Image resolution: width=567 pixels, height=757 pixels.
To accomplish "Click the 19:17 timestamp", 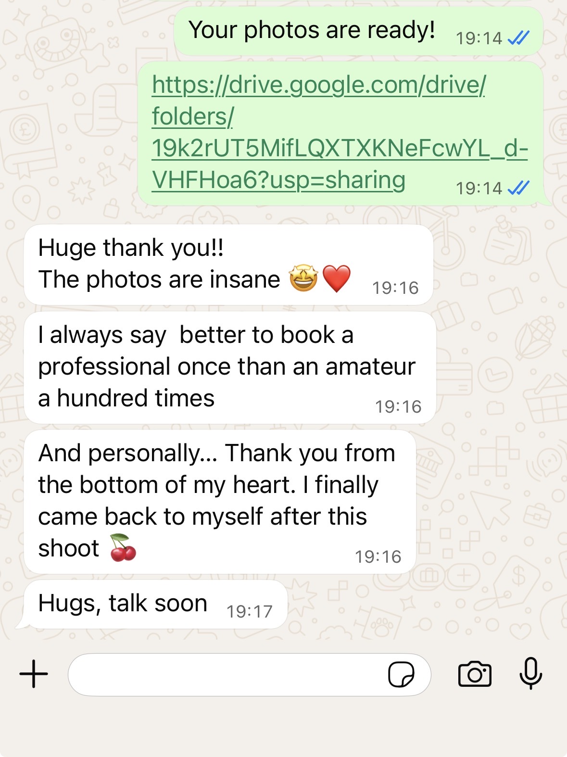I will tap(249, 611).
